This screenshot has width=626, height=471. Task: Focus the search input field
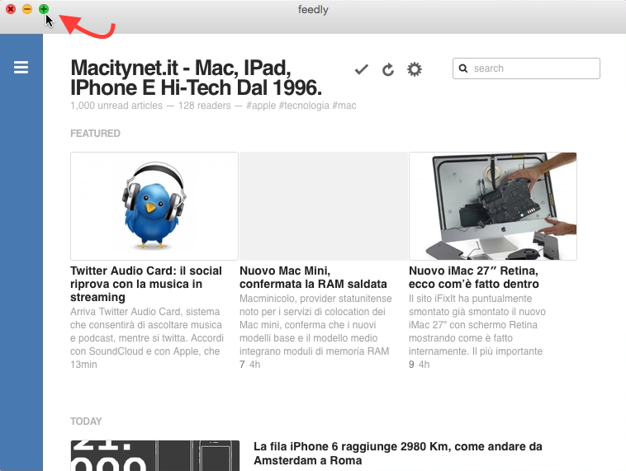[x=526, y=68]
